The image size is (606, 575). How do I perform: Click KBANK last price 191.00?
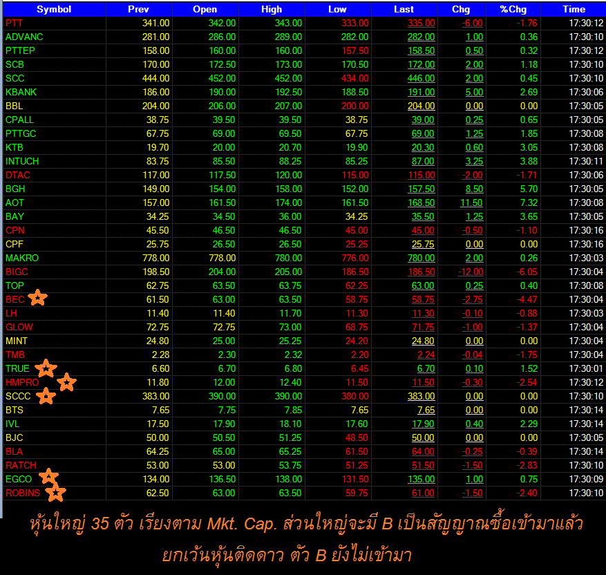tap(422, 93)
